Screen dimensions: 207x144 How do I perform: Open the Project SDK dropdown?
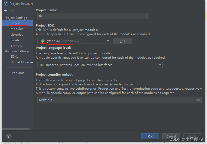74,41
